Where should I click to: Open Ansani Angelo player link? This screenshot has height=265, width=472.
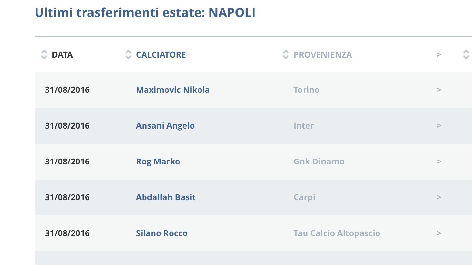coord(165,126)
